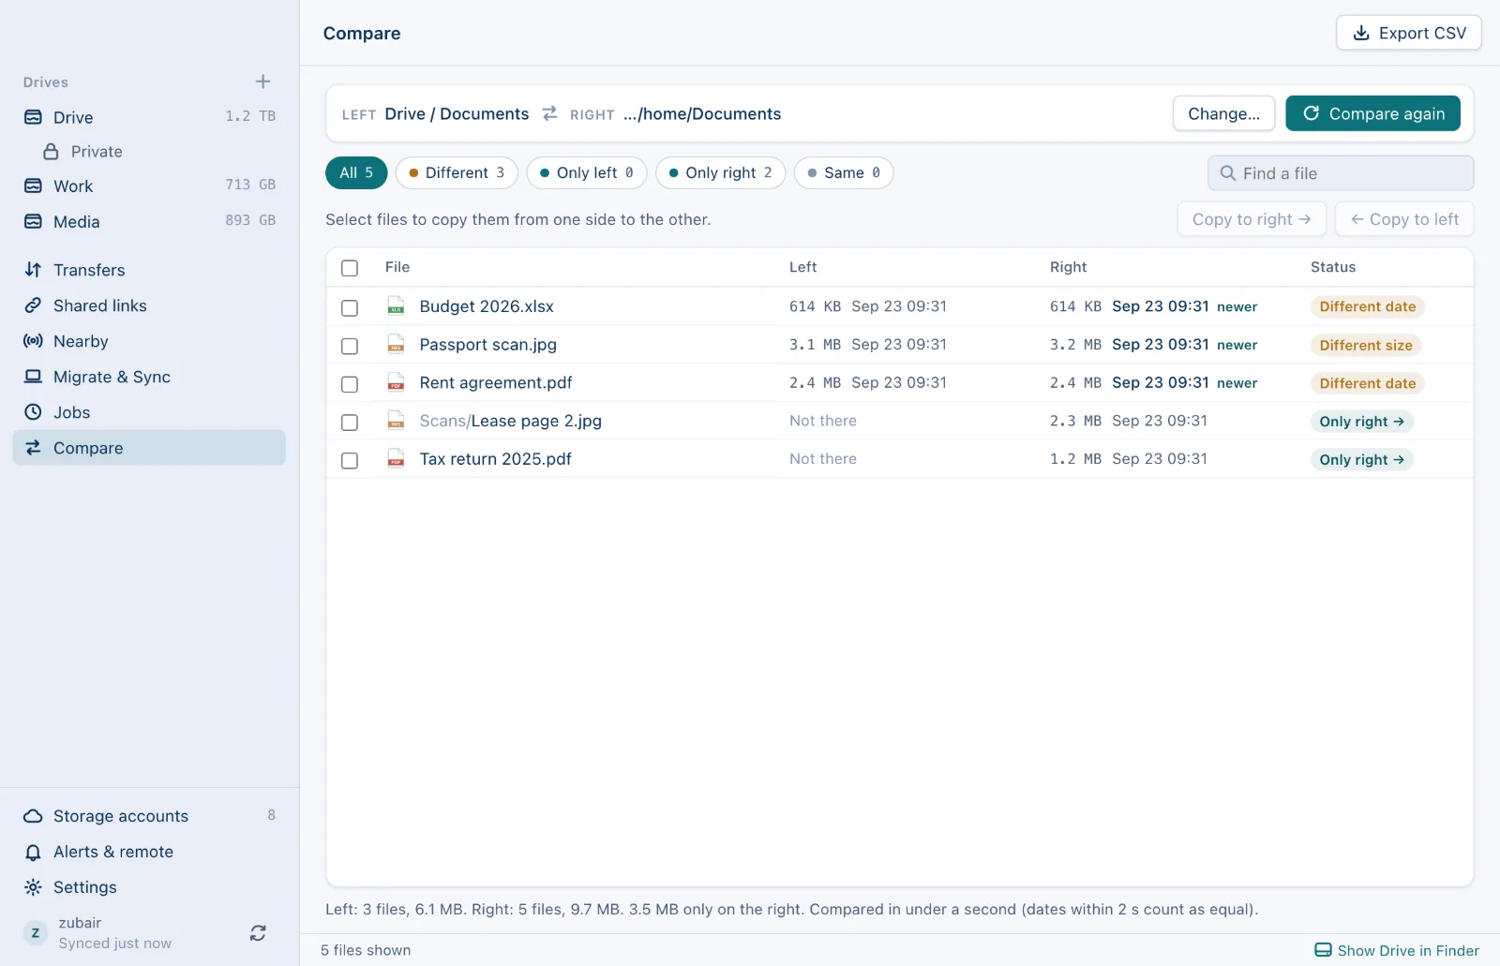Open the Change... folders button
Viewport: 1500px width, 966px height.
click(x=1223, y=113)
